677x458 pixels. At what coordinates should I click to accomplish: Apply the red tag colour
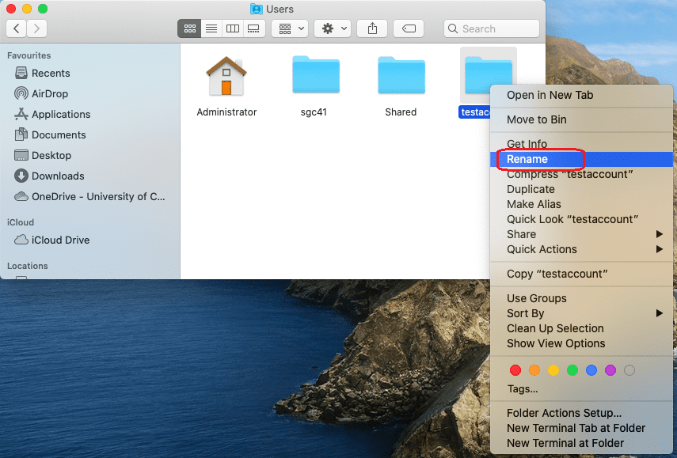515,370
